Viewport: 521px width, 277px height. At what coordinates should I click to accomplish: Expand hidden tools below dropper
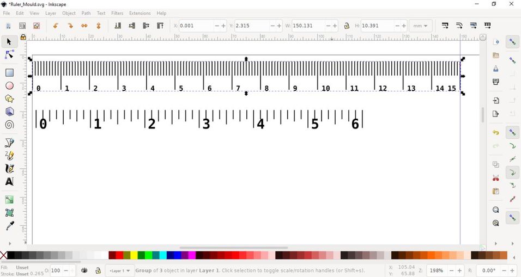tap(9, 243)
